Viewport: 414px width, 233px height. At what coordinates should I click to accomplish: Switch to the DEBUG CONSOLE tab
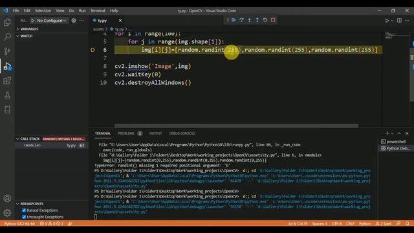point(182,133)
